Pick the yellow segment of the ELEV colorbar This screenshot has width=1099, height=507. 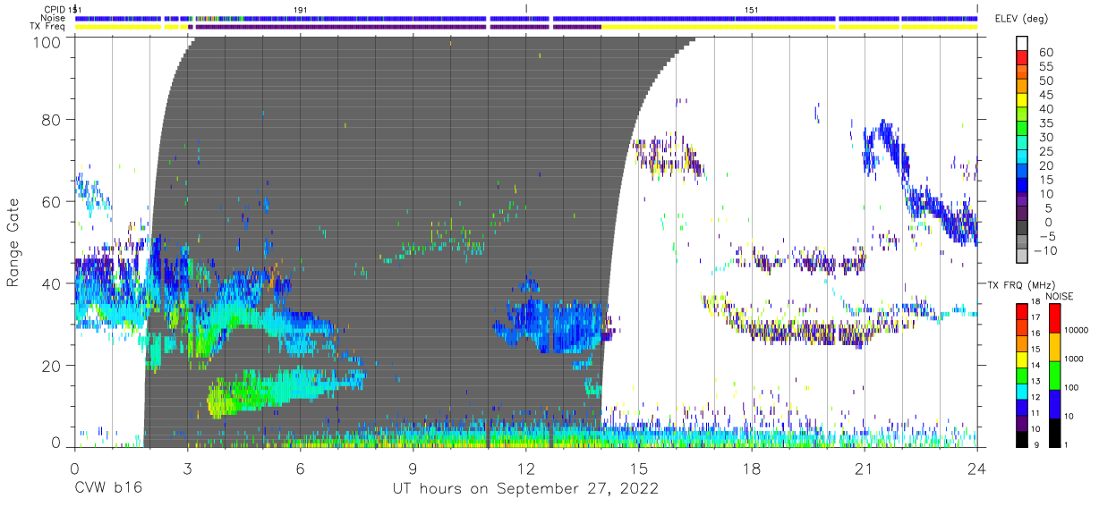coord(1021,101)
